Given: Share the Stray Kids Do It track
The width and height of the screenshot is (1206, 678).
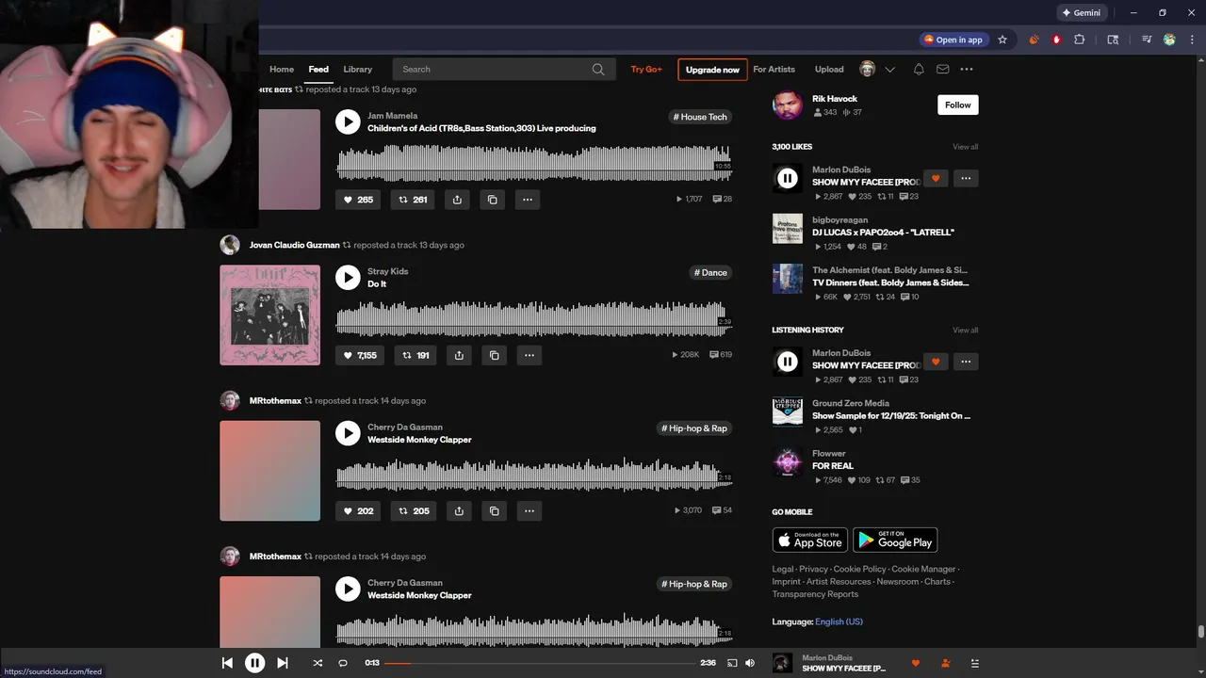Looking at the screenshot, I should [x=459, y=355].
